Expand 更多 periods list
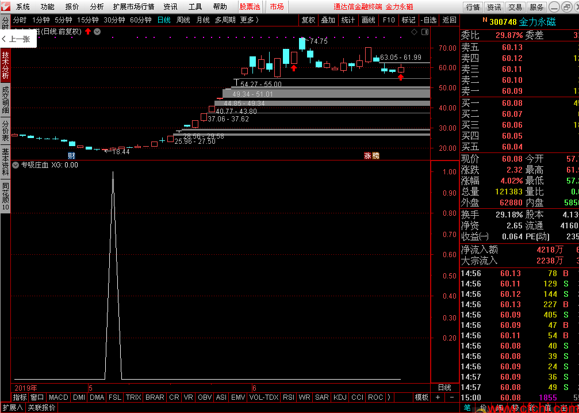 (249, 20)
